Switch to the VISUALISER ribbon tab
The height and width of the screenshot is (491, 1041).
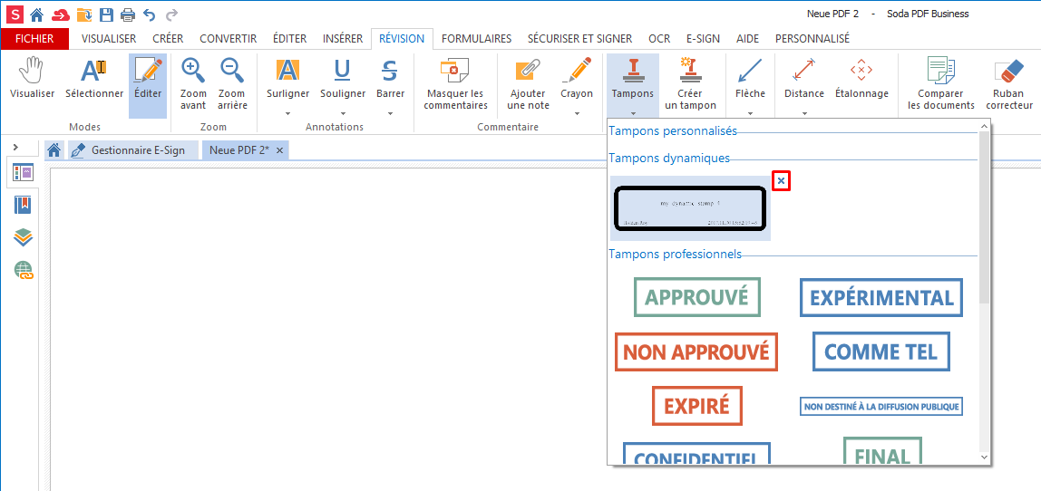109,38
